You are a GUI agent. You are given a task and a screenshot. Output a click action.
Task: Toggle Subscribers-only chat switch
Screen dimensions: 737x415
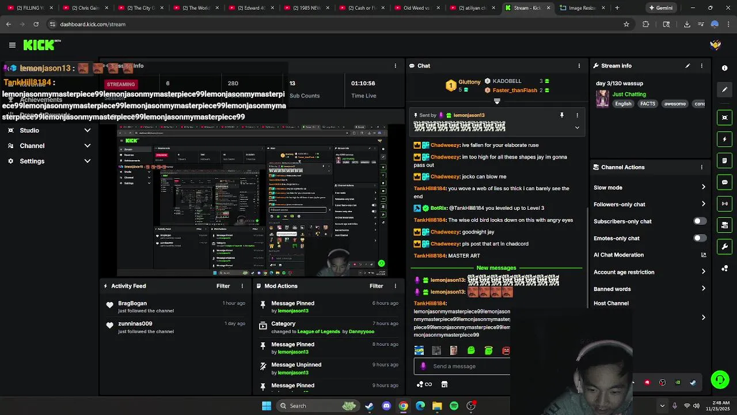699,221
